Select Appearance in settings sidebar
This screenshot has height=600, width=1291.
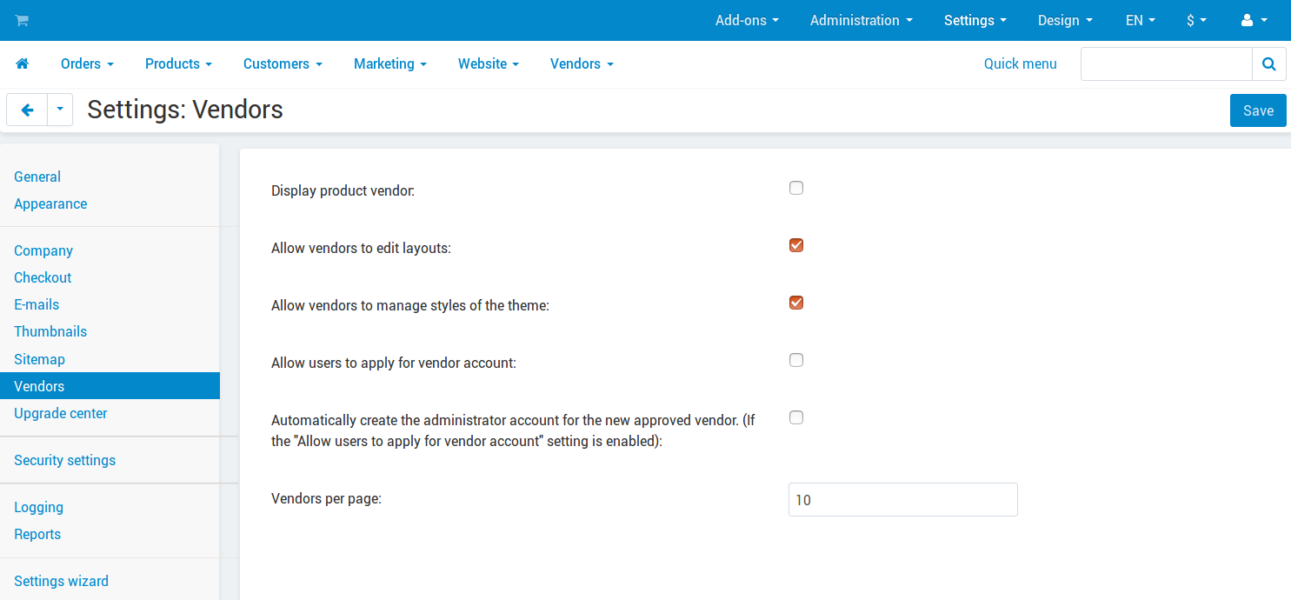pyautogui.click(x=50, y=203)
